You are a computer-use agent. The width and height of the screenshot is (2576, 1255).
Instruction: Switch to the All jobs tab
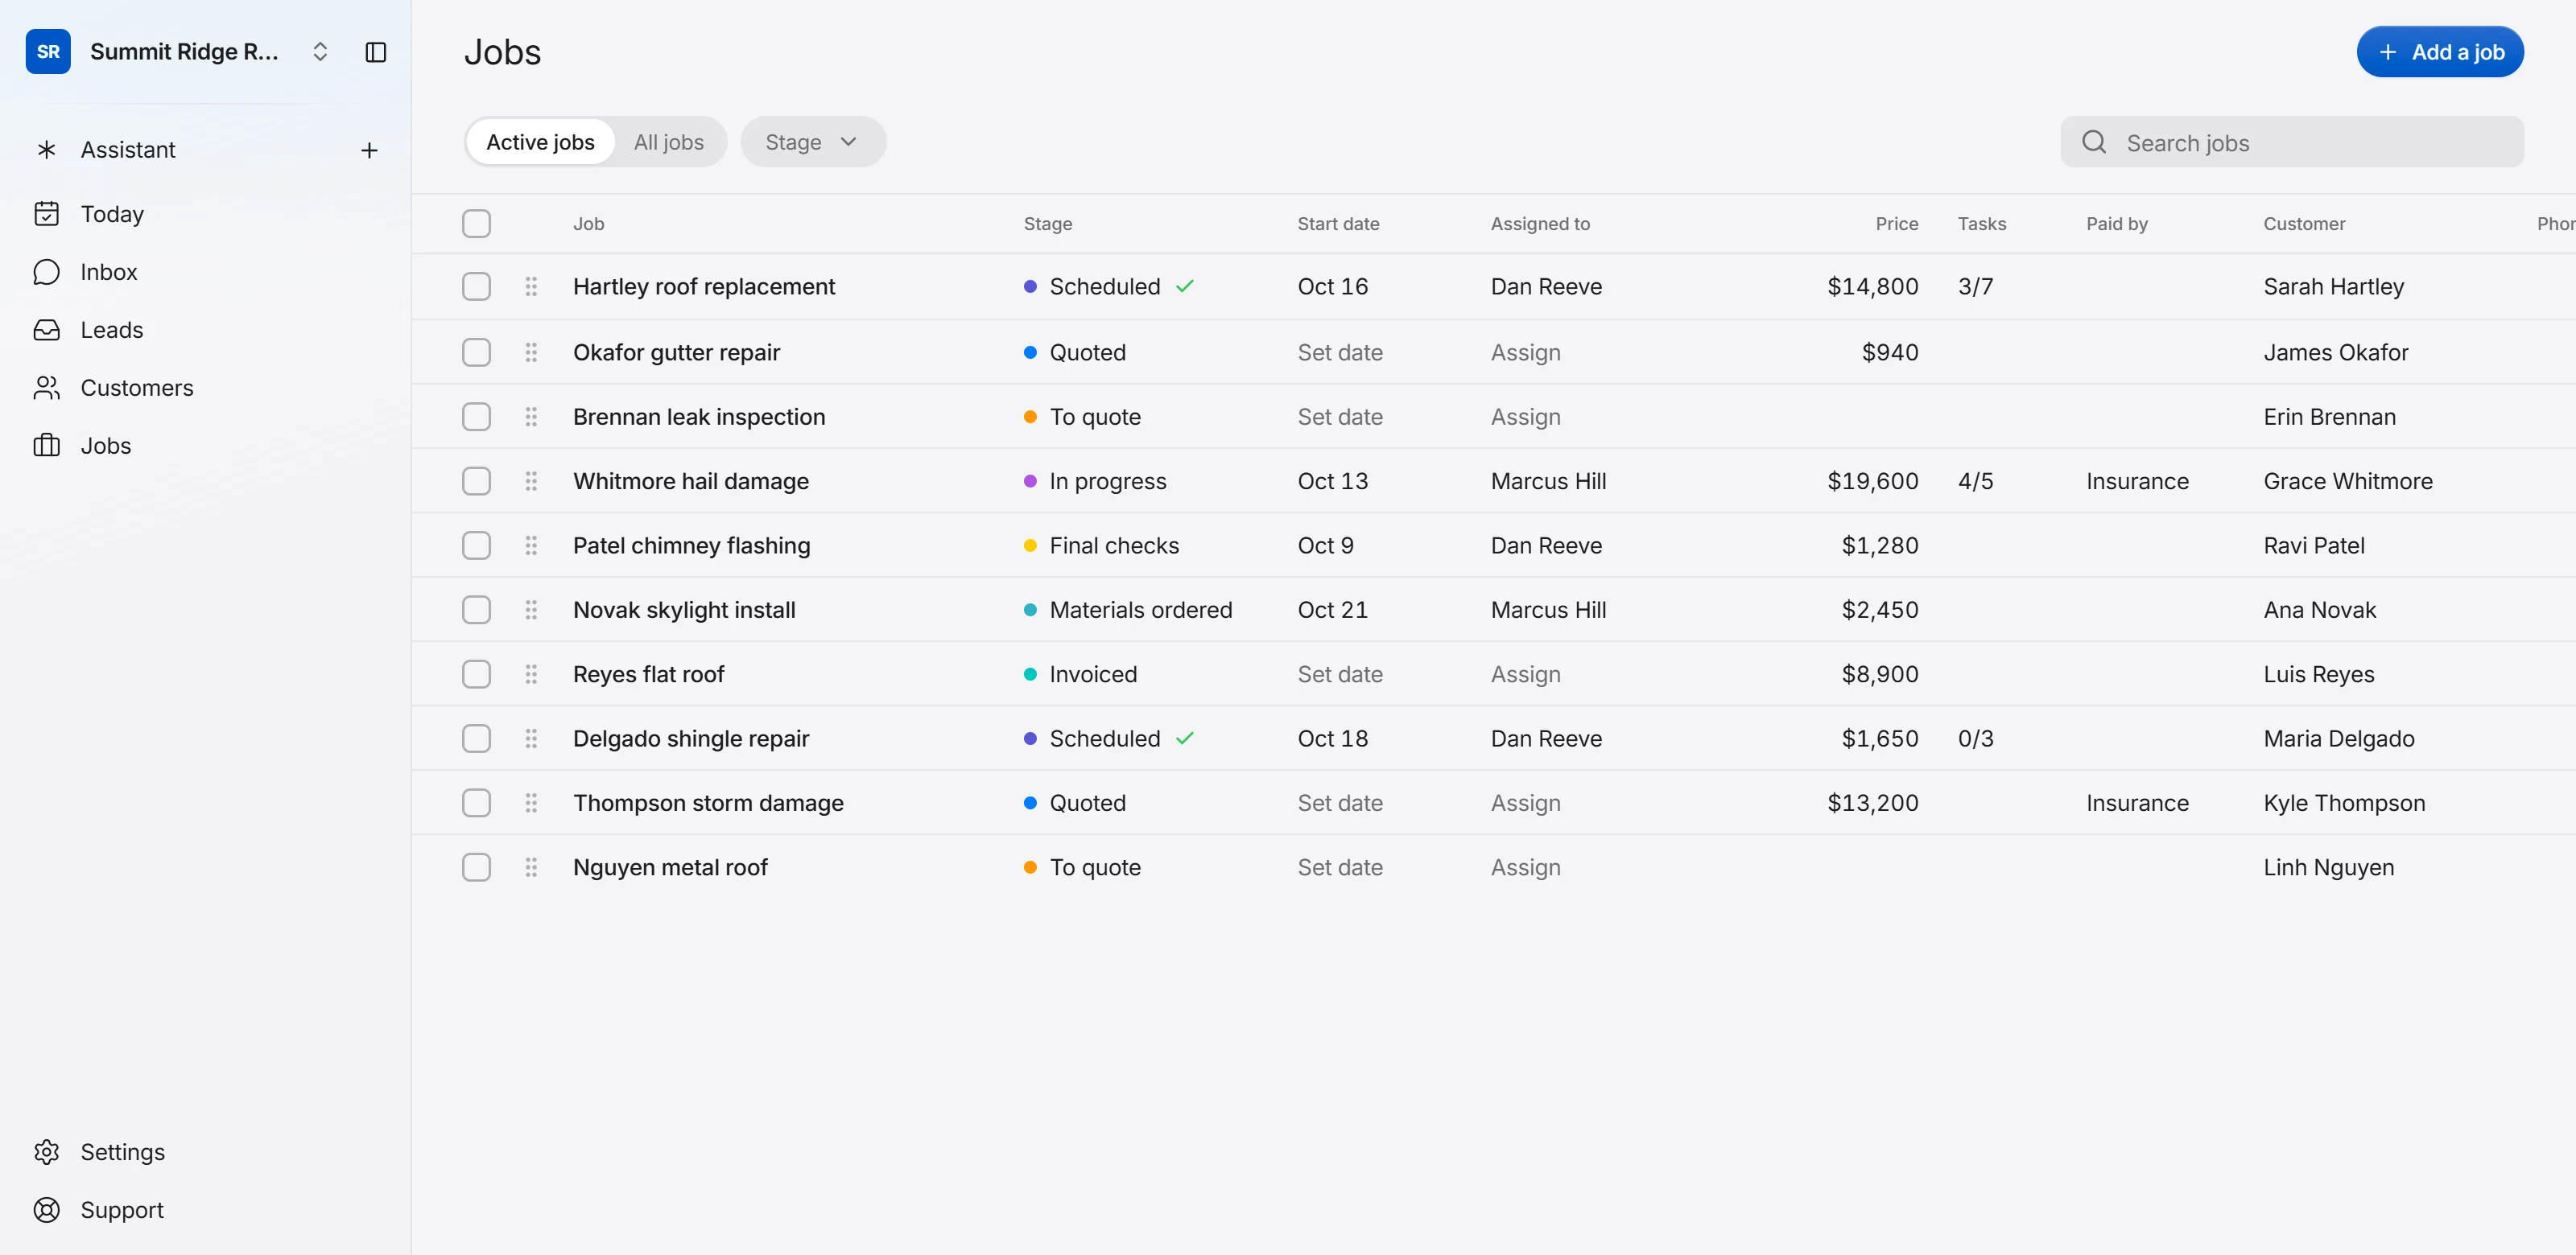coord(668,142)
